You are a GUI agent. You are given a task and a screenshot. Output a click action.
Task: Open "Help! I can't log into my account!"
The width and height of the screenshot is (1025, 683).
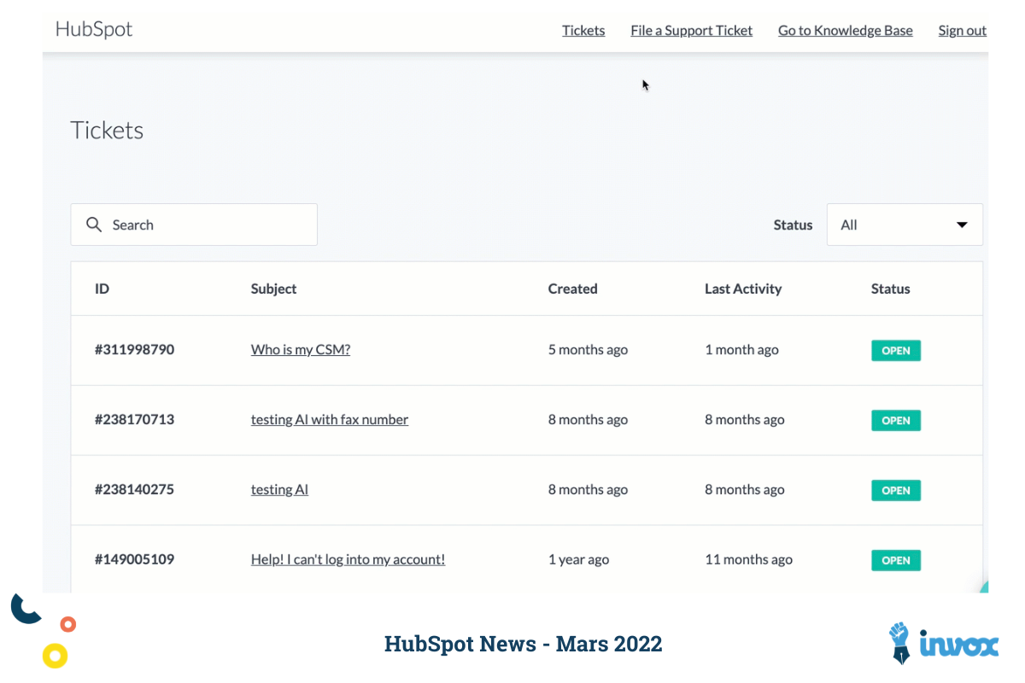tap(348, 560)
